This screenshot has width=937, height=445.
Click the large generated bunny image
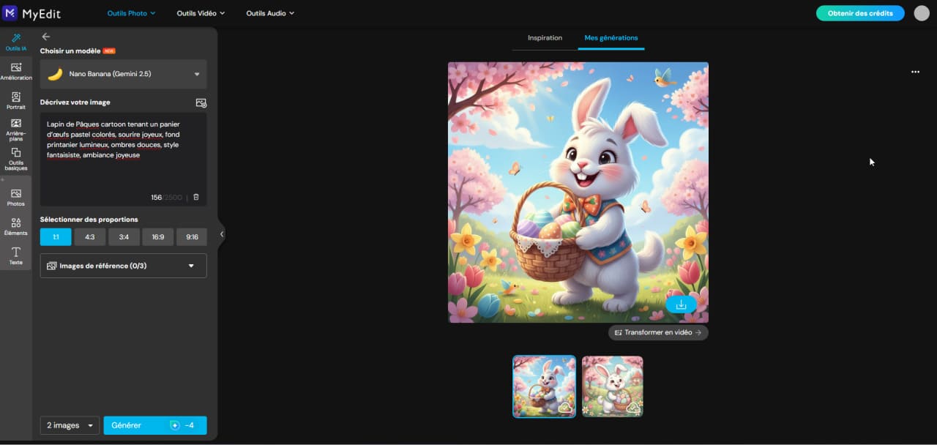click(x=578, y=192)
